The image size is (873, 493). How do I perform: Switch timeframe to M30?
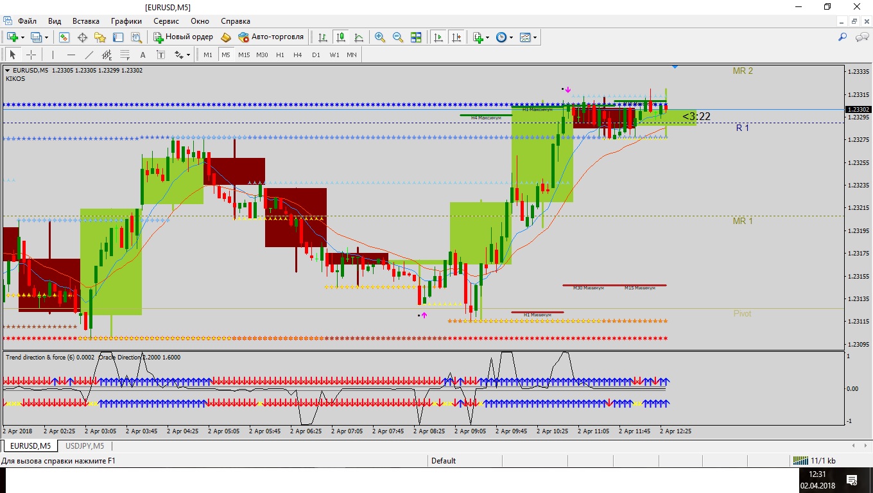[x=262, y=55]
